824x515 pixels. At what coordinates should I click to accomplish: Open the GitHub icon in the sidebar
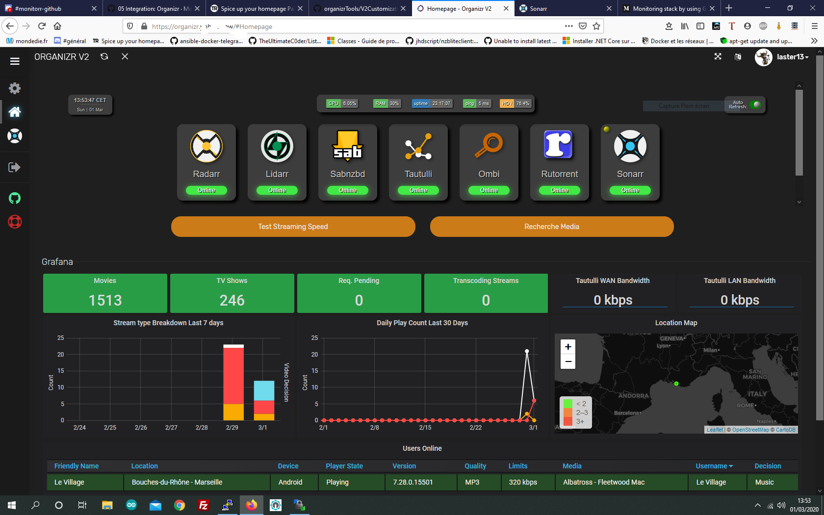click(15, 198)
